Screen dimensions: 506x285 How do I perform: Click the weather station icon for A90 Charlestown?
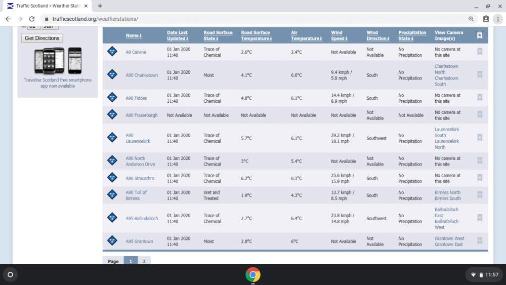(x=112, y=74)
